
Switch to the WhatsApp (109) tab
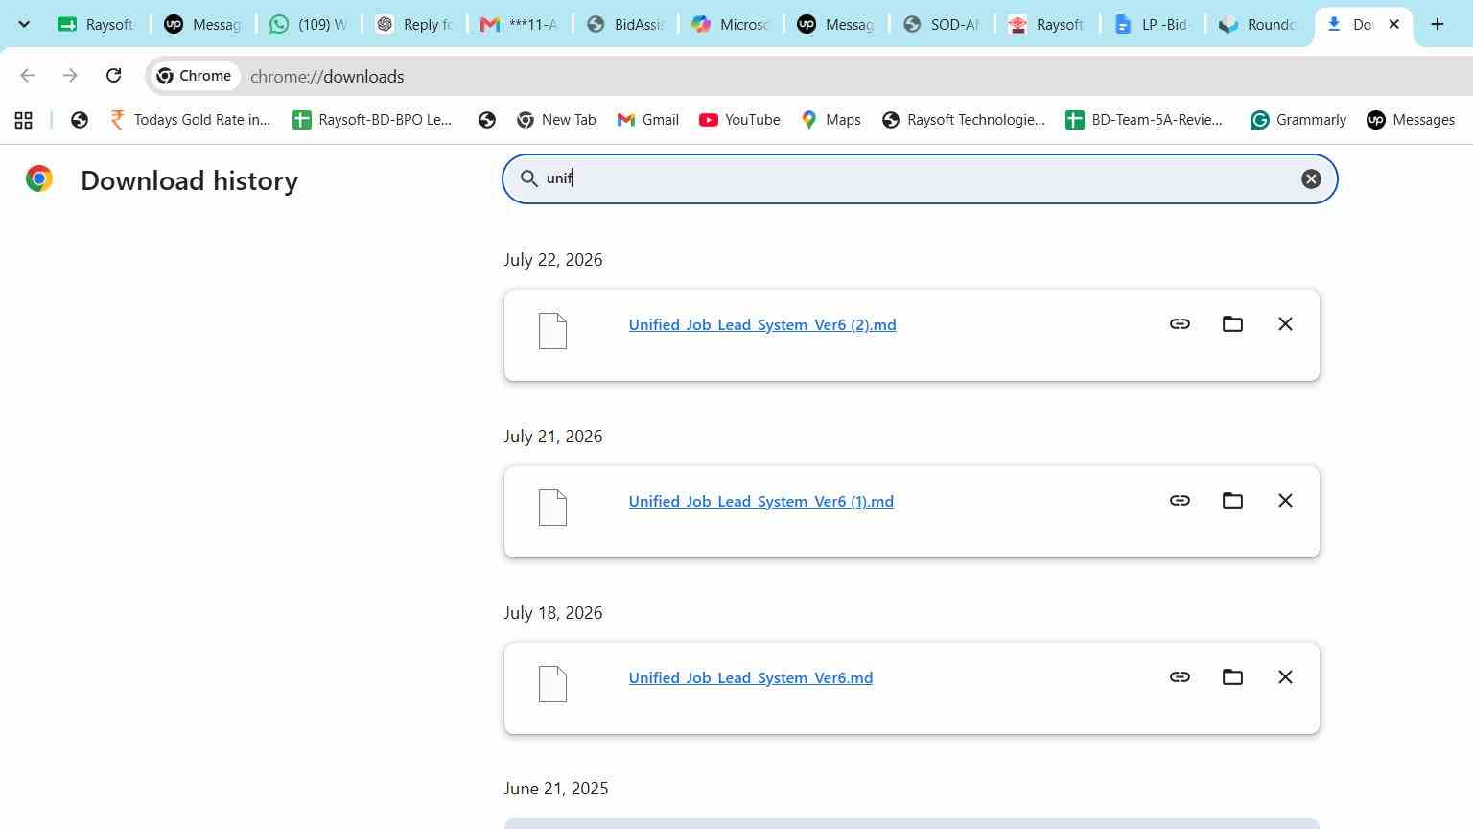pos(309,24)
